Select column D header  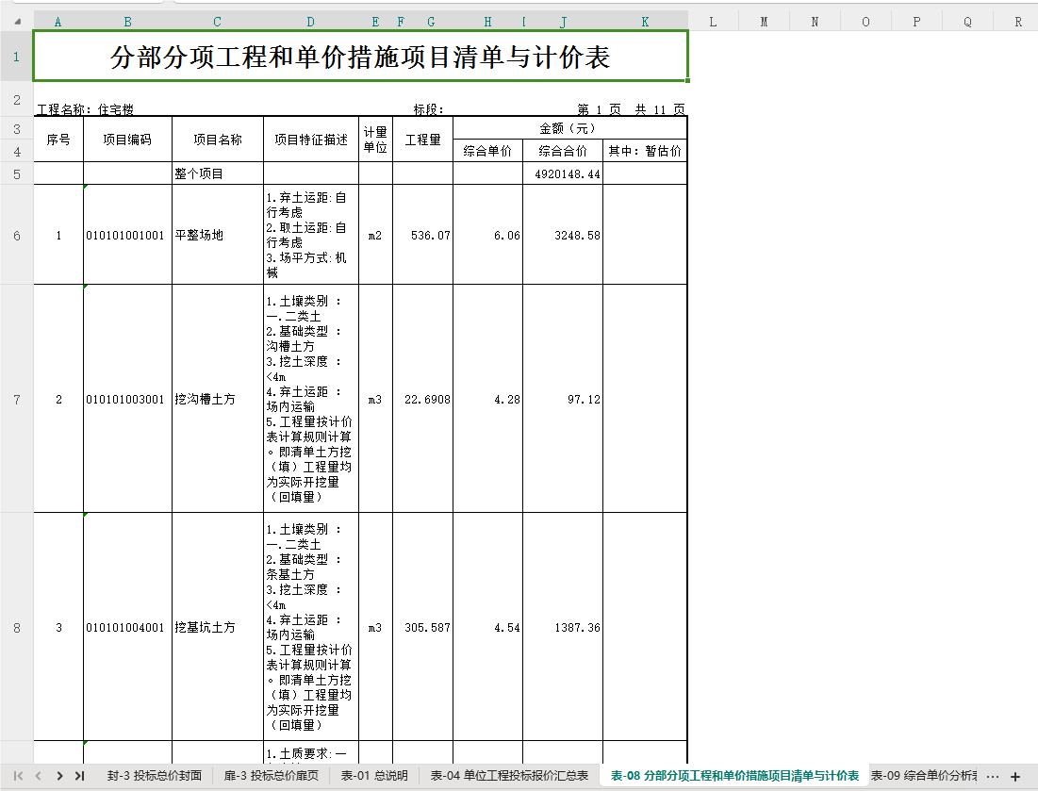(x=310, y=22)
